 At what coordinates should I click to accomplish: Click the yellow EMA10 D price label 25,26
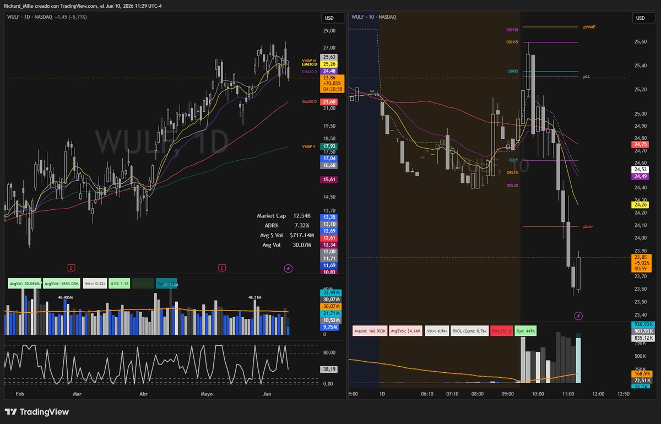click(329, 64)
